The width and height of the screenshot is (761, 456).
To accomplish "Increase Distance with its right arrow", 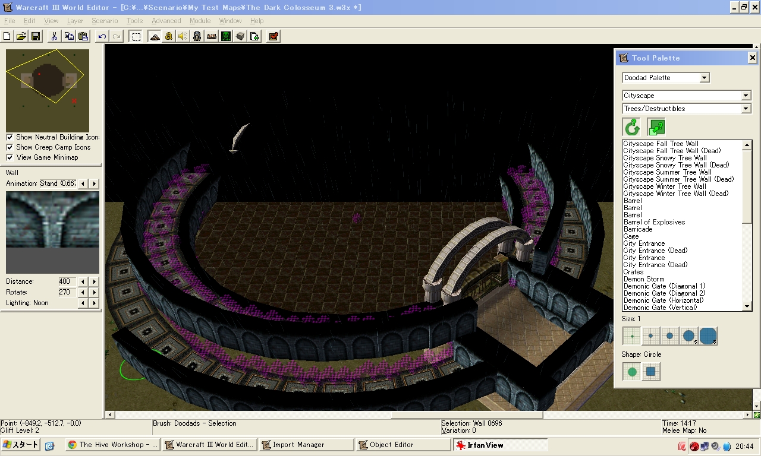I will pos(93,281).
